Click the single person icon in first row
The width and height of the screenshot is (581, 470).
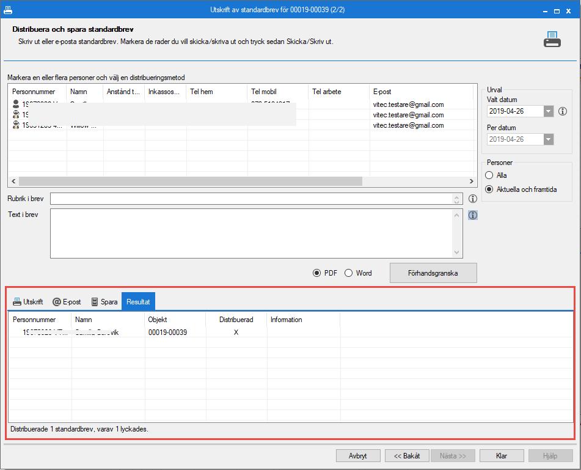[x=16, y=104]
